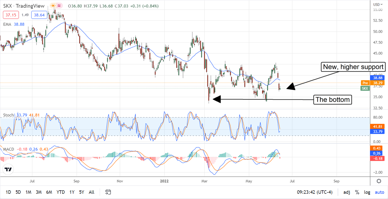Select the 1D time range
Screen dimensions: 388x199
(x=8, y=192)
